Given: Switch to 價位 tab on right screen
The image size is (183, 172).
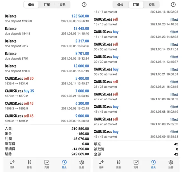Looking at the screenshot, I should 120,5.
